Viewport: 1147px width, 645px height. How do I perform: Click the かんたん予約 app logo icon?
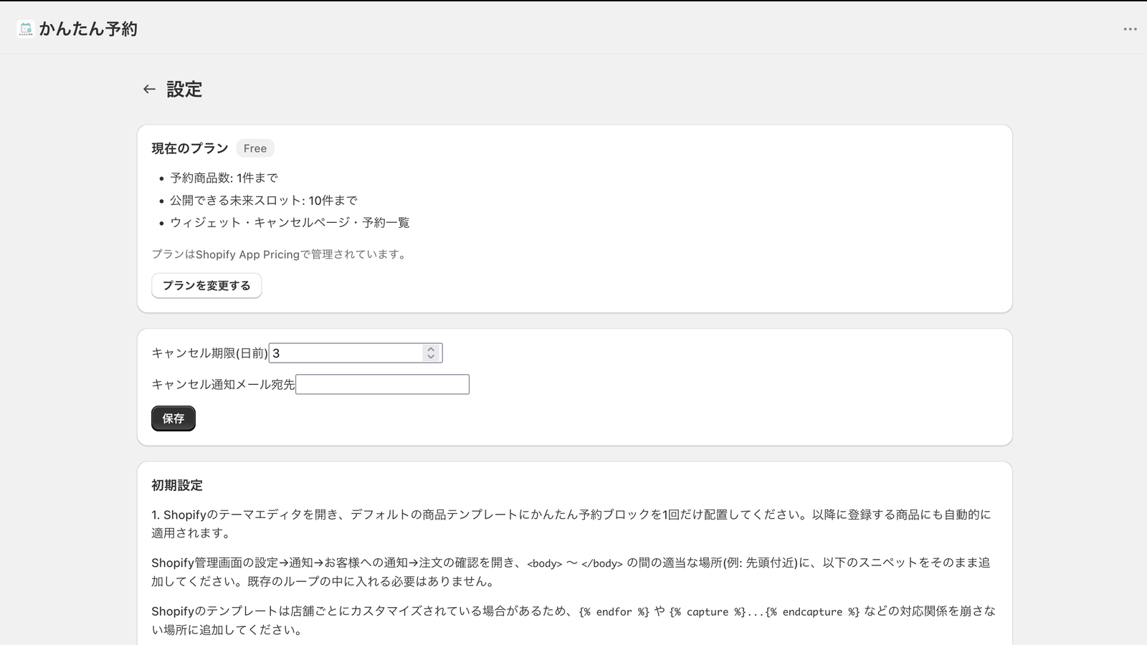coord(26,29)
